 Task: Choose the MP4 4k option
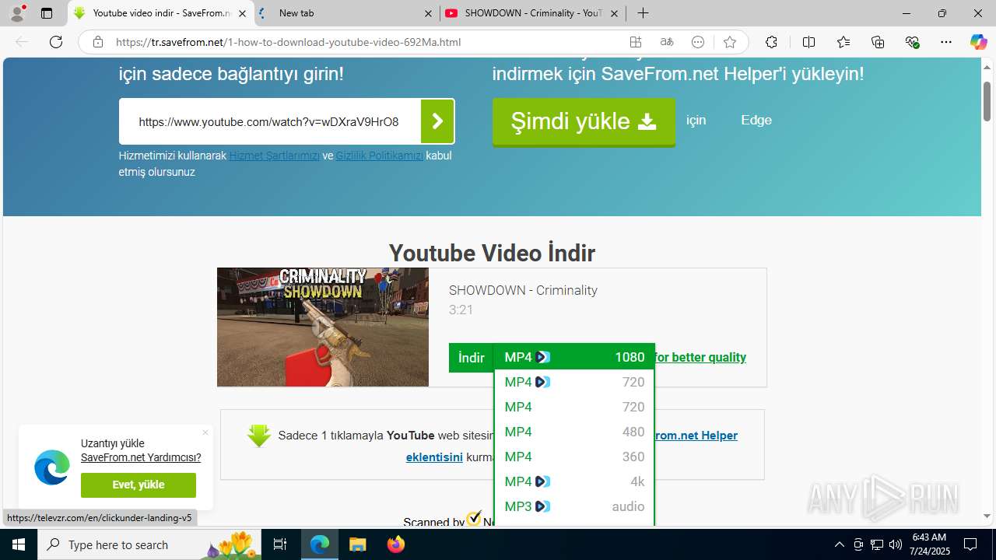click(x=574, y=481)
